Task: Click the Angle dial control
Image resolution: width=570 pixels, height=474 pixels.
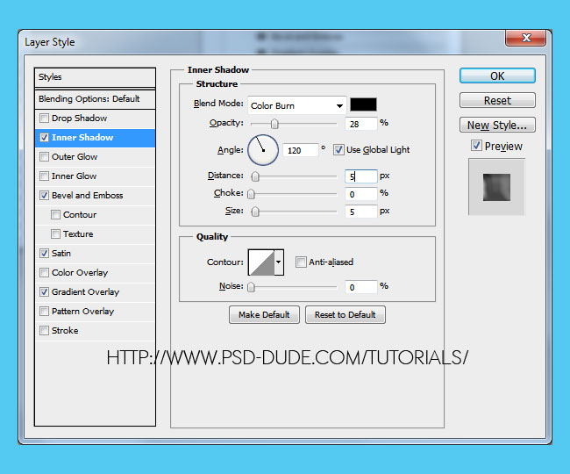Action: [x=263, y=150]
